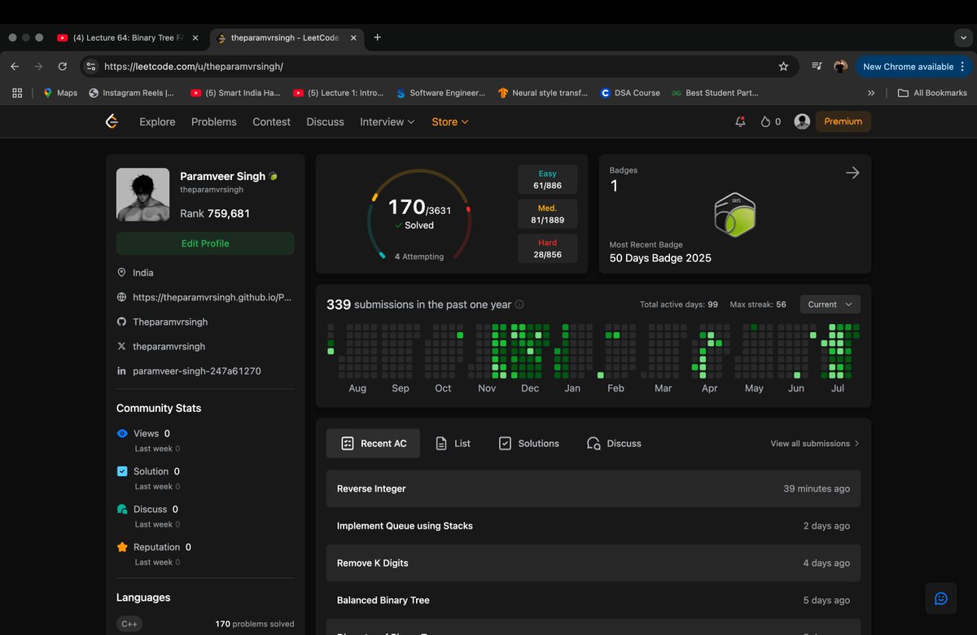Click the Solution check icon in Community Stats

click(122, 471)
